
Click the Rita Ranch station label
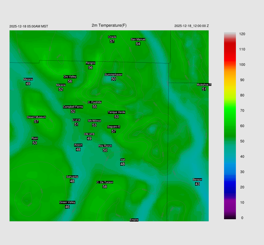(105, 146)
